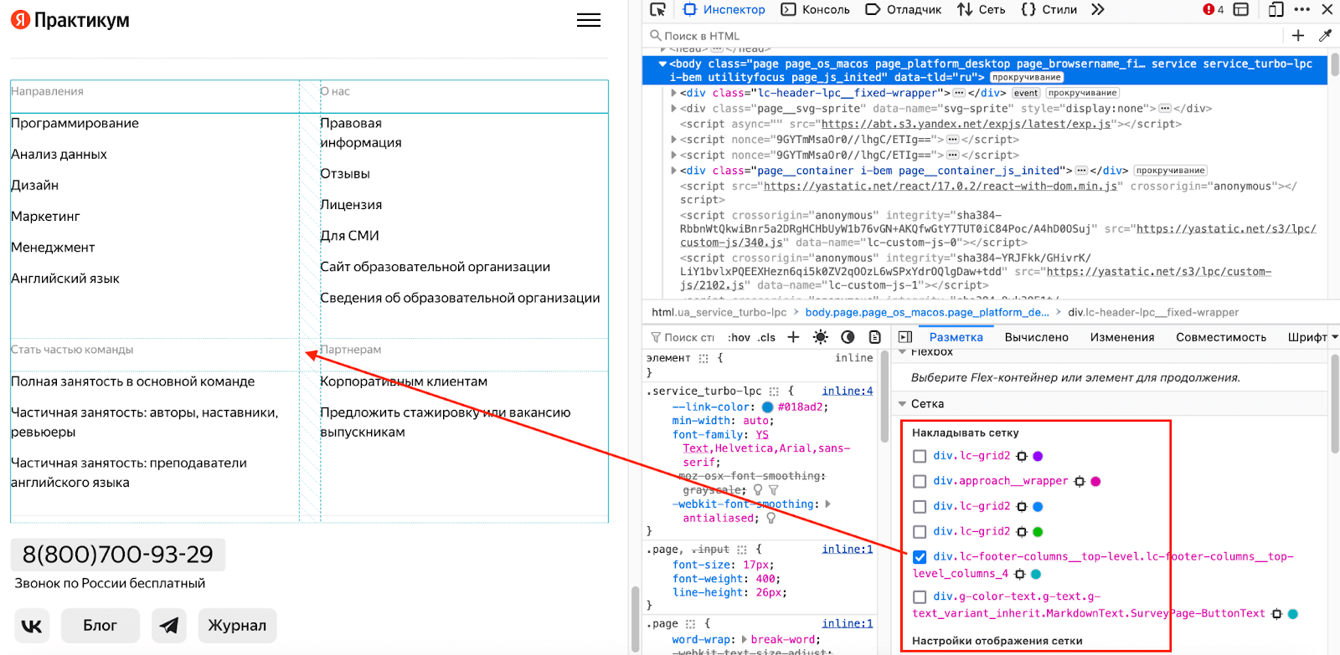Open the Изменения sidebar tab
The width and height of the screenshot is (1340, 655).
coord(1122,337)
